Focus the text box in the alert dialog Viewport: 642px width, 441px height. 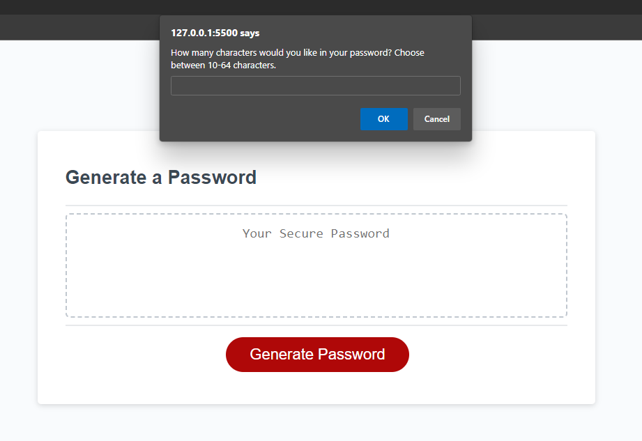[x=315, y=85]
